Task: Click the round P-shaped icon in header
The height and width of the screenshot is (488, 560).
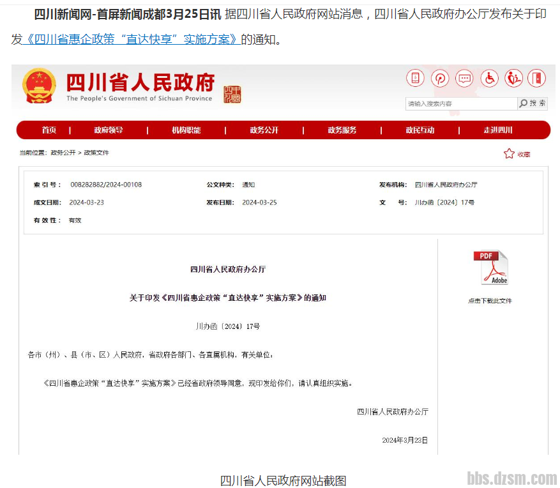Action: pos(439,79)
